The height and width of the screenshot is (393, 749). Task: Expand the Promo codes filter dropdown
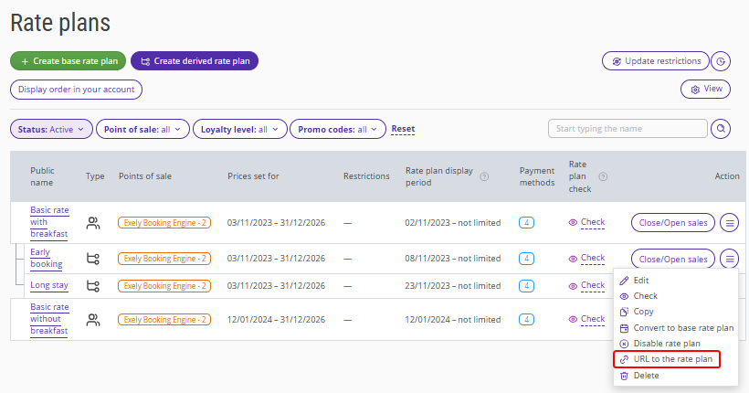pyautogui.click(x=338, y=129)
